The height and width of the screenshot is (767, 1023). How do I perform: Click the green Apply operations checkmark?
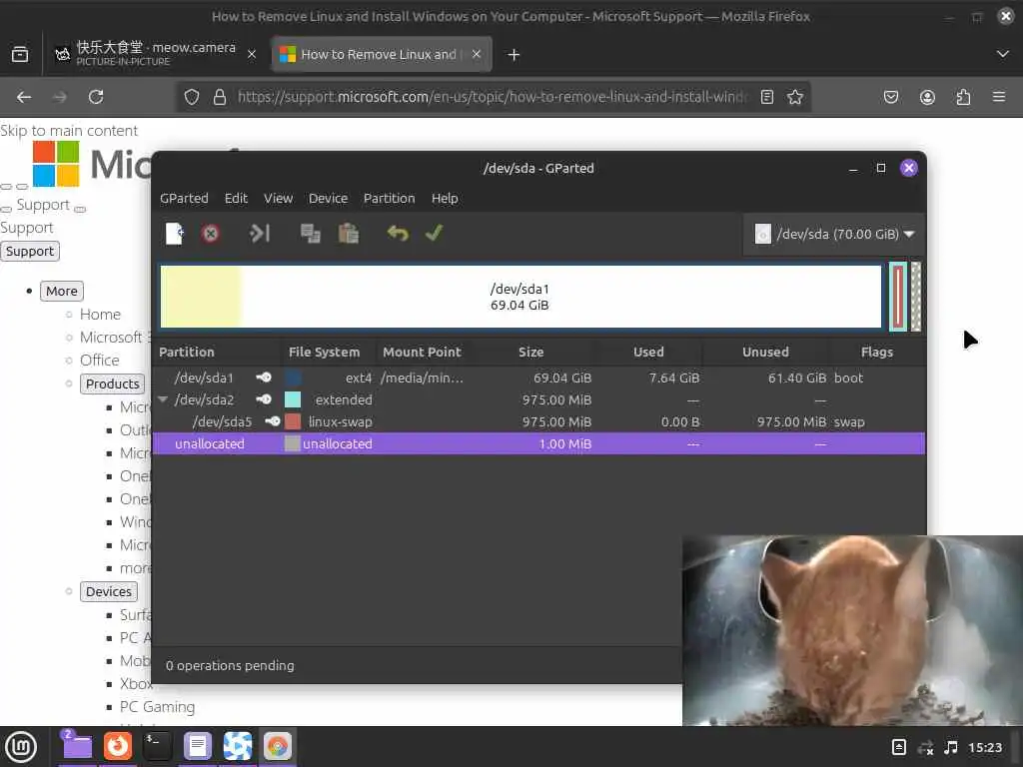coord(434,233)
